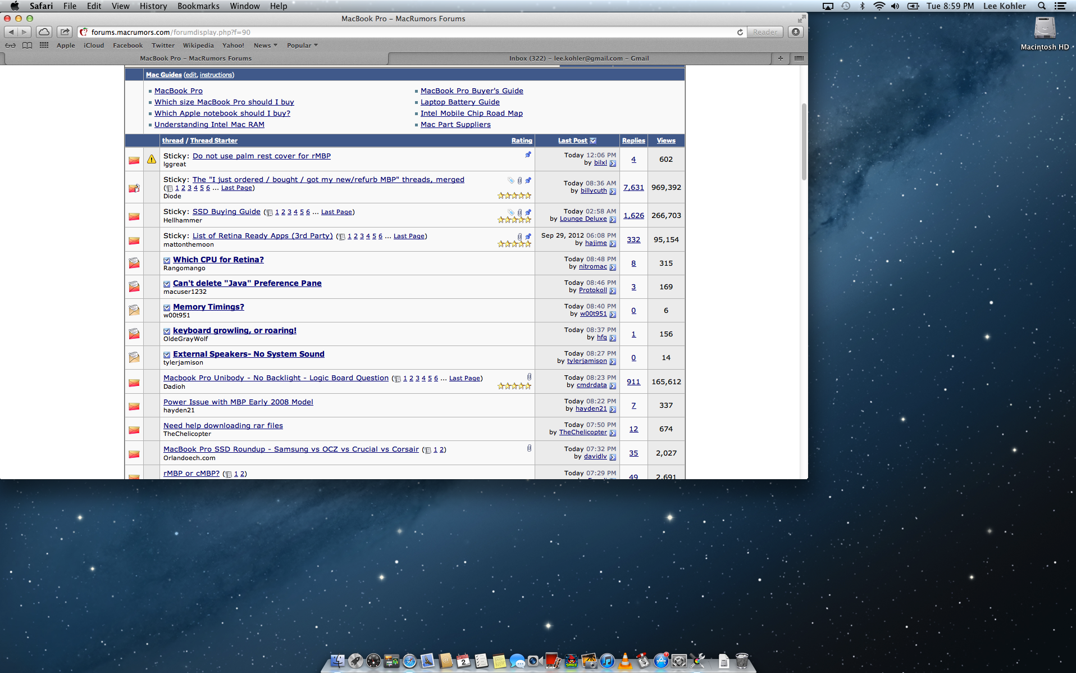Go to last post by bilxl arrow icon
This screenshot has height=673, width=1076.
[613, 163]
